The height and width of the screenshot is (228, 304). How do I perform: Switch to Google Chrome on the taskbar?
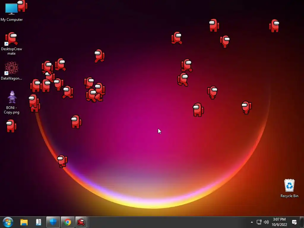tap(67, 222)
